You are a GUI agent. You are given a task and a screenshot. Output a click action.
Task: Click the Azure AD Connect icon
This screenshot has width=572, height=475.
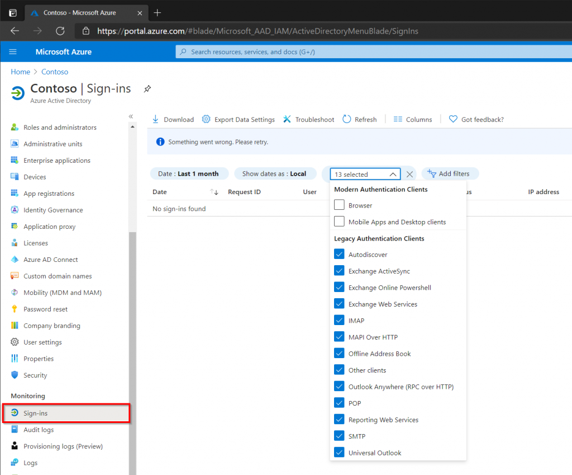[x=15, y=259]
